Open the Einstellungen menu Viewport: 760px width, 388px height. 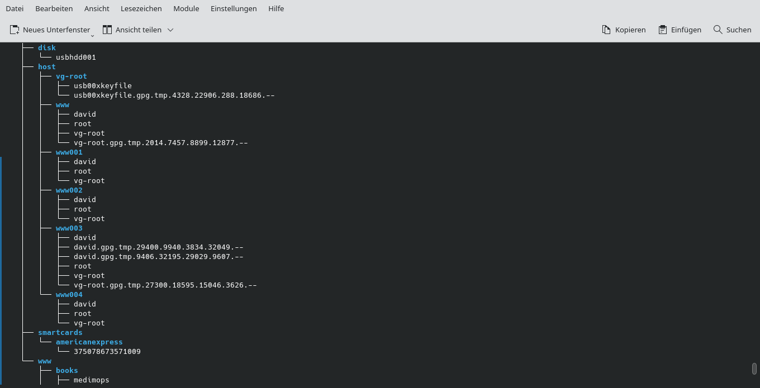tap(234, 8)
